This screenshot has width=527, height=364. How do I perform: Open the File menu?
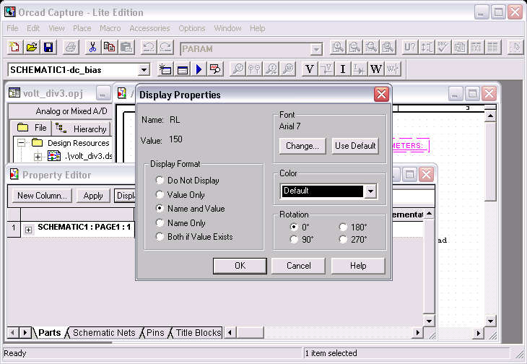(12, 28)
